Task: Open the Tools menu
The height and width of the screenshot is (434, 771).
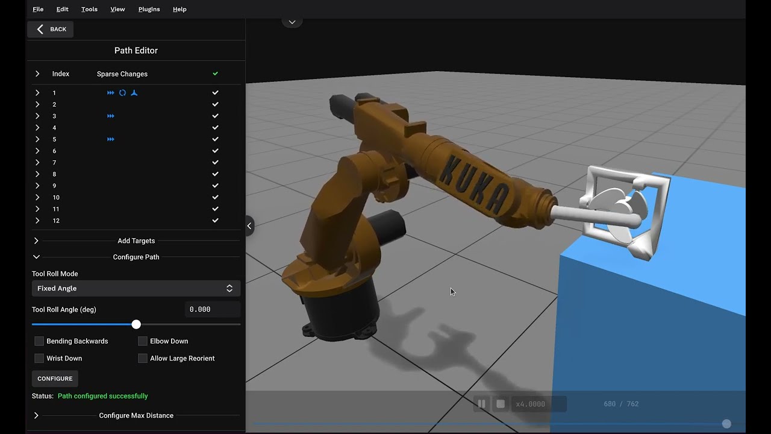Action: pyautogui.click(x=89, y=9)
